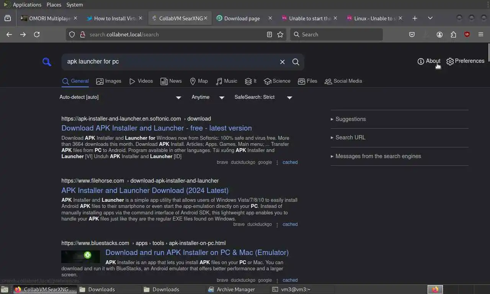
Task: Open the Anytime time range dropdown
Action: (208, 97)
